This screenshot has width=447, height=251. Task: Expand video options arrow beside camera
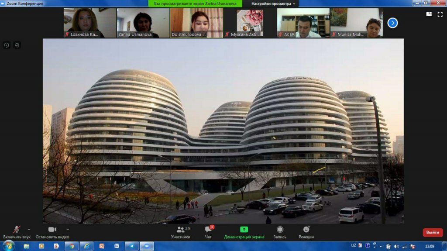point(68,229)
